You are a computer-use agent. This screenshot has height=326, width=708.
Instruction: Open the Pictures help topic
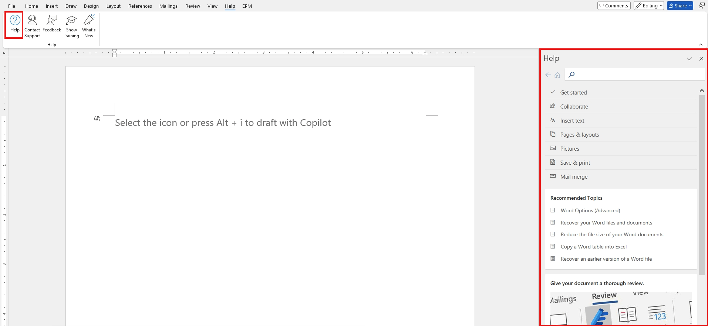pyautogui.click(x=621, y=148)
